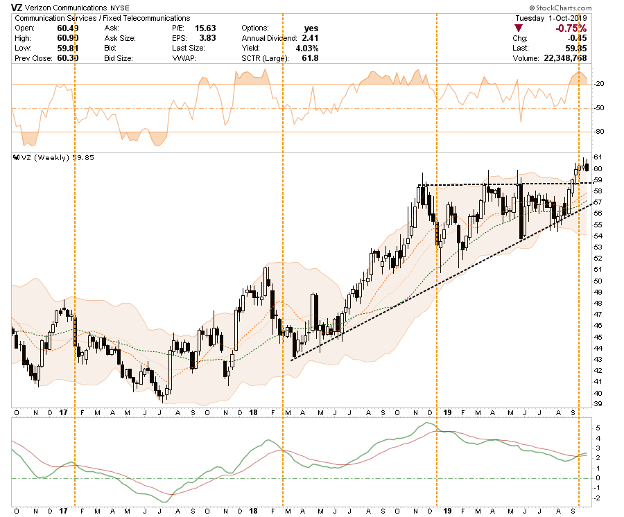Click the NYSE exchange label
624x517 pixels.
pos(119,8)
